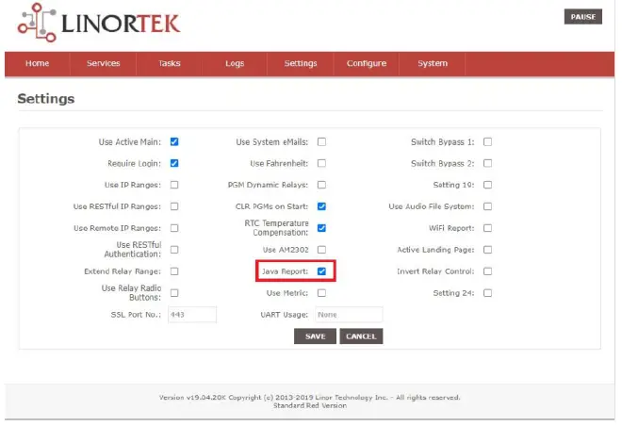Viewport: 622px width, 426px height.
Task: Click the CANCEL button
Action: tap(361, 336)
